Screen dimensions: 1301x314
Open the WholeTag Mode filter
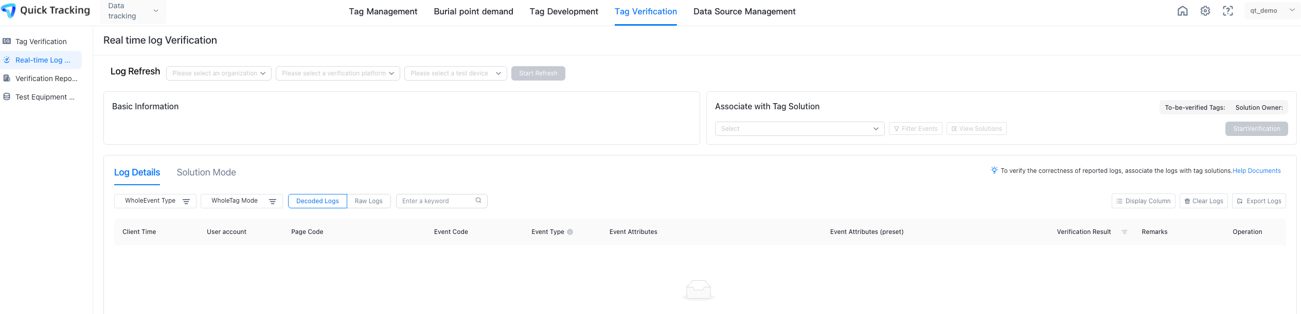click(241, 201)
